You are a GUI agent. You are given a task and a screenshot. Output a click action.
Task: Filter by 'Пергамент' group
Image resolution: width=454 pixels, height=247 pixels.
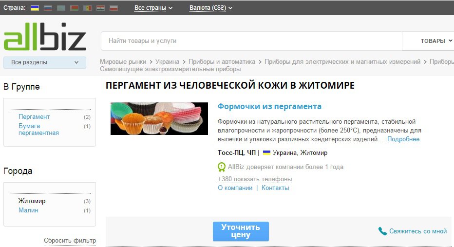coord(34,117)
